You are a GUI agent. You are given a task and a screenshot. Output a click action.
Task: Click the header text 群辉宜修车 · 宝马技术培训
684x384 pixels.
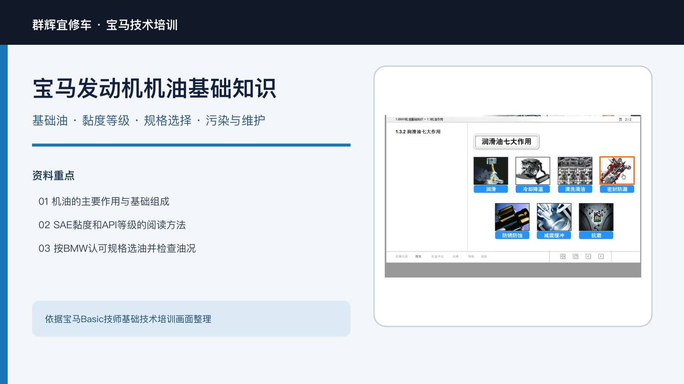105,25
